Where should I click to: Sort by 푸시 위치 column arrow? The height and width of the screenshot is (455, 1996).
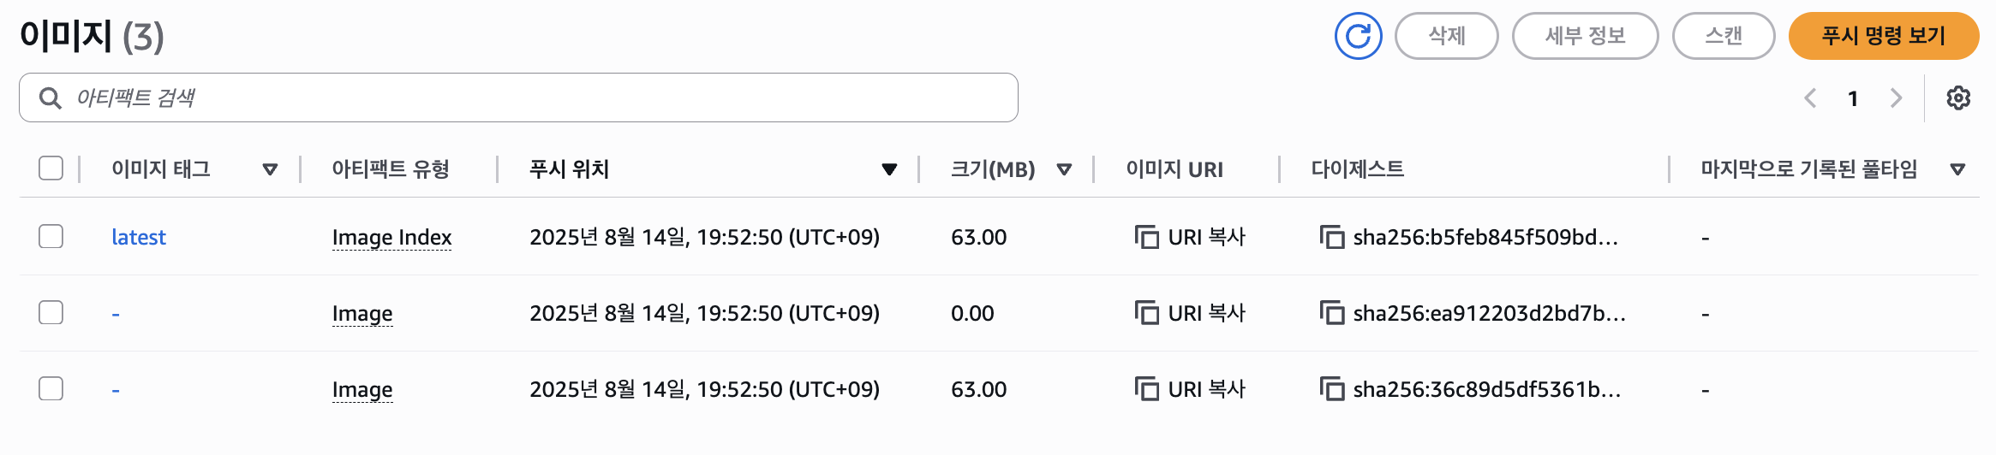889,169
